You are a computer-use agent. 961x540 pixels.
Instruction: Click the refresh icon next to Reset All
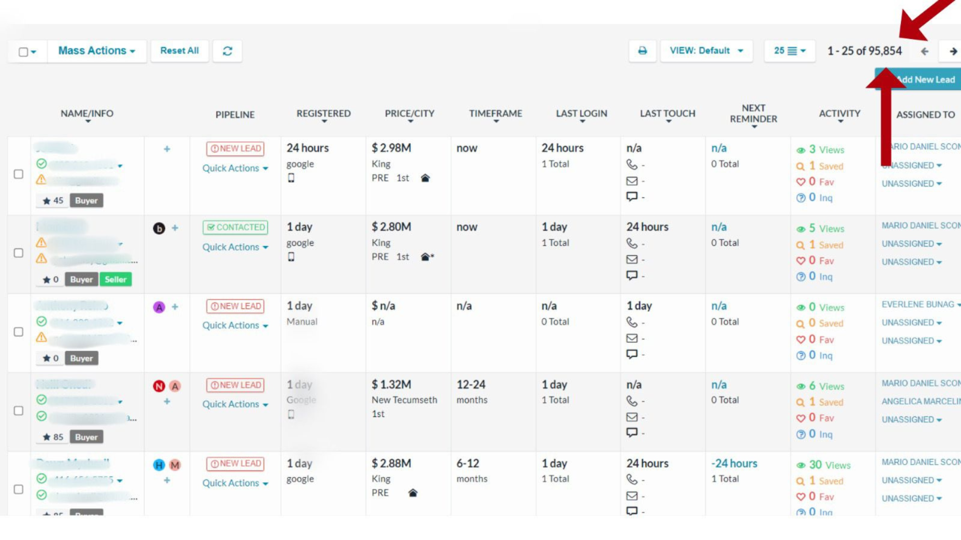tap(227, 51)
